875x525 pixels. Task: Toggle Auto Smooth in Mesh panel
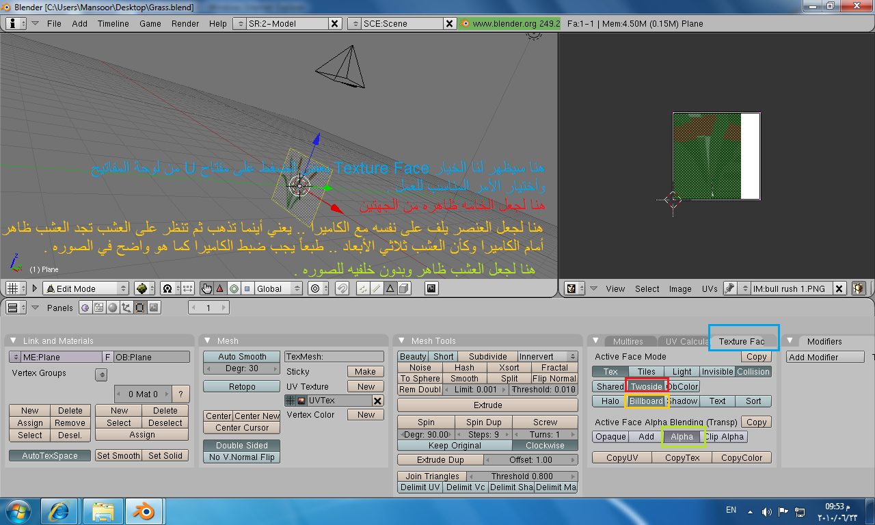(x=242, y=356)
